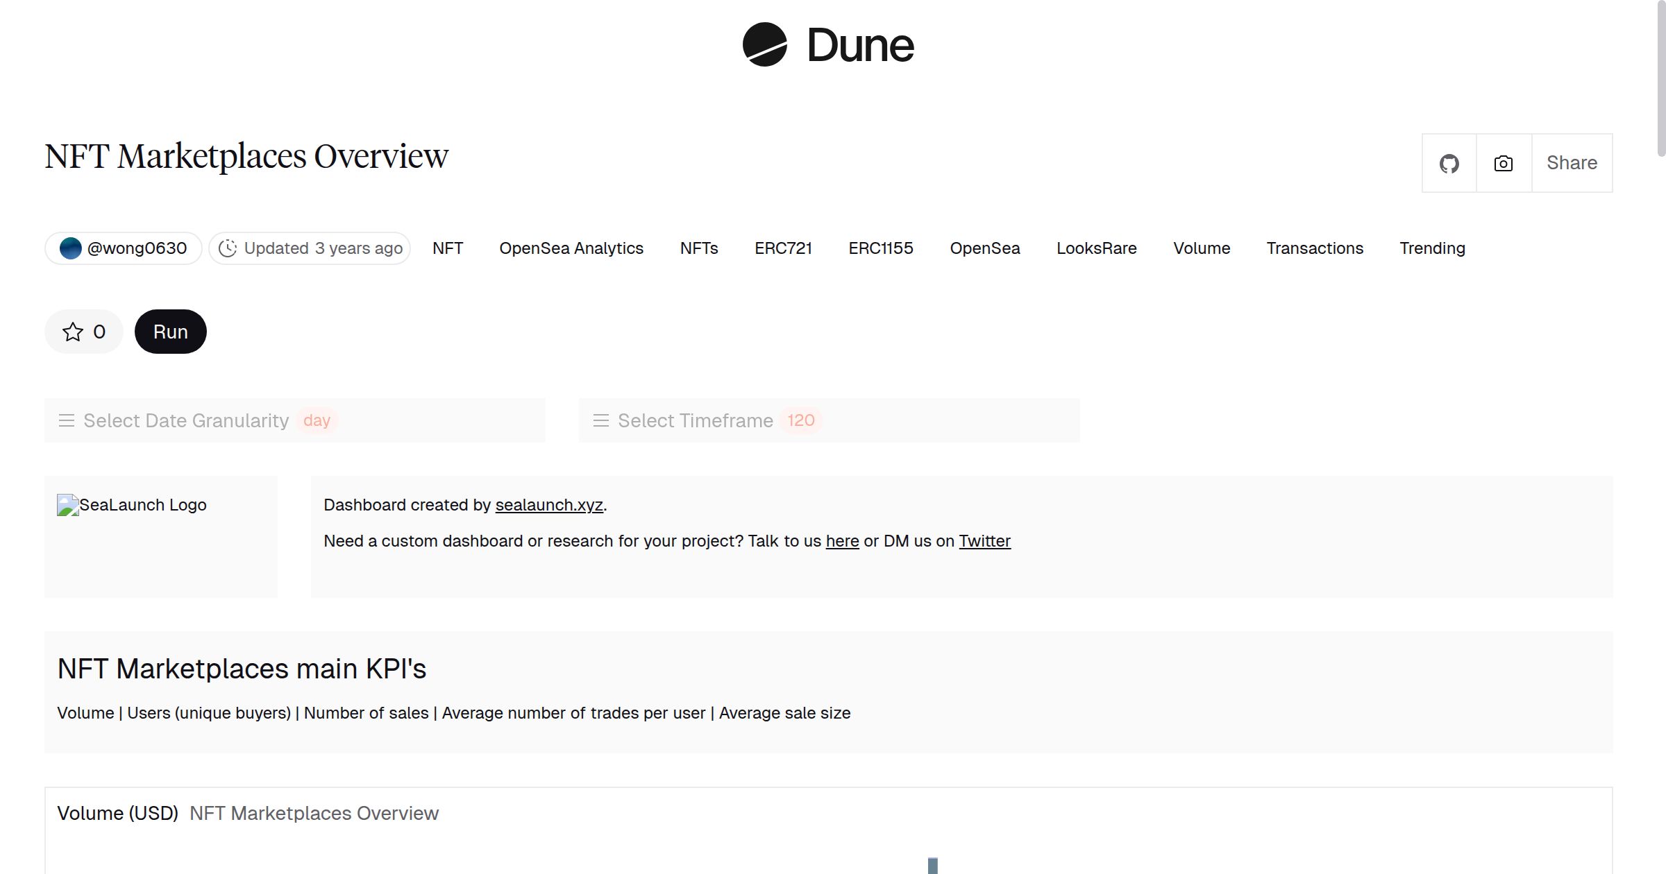Open the GitHub icon button
This screenshot has width=1666, height=874.
point(1449,164)
